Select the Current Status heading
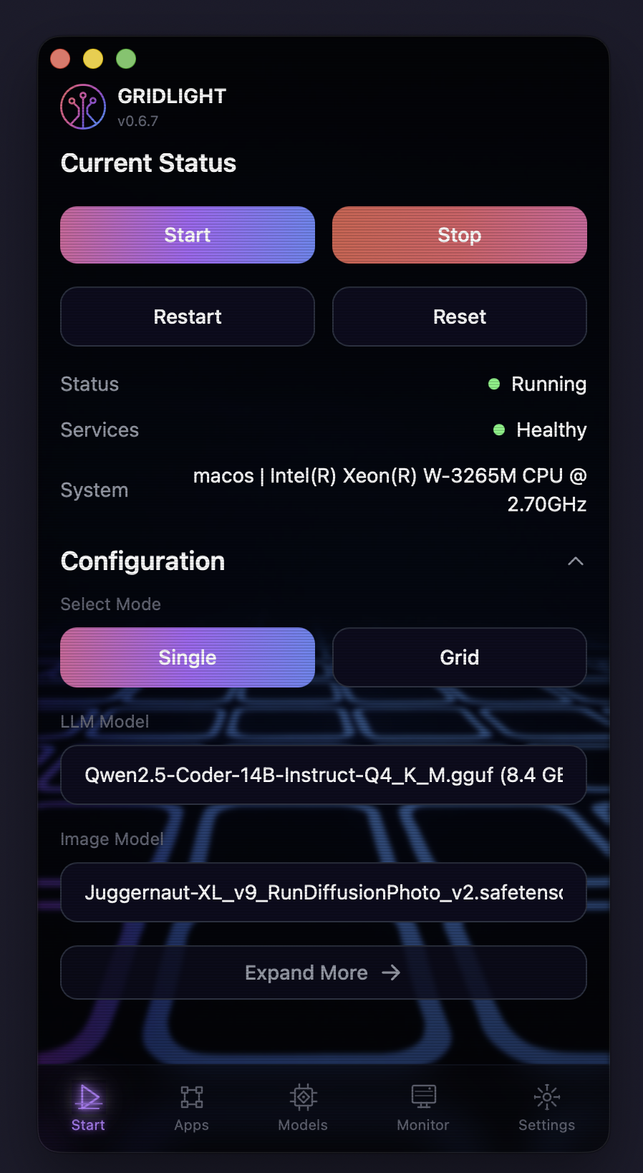 [148, 163]
